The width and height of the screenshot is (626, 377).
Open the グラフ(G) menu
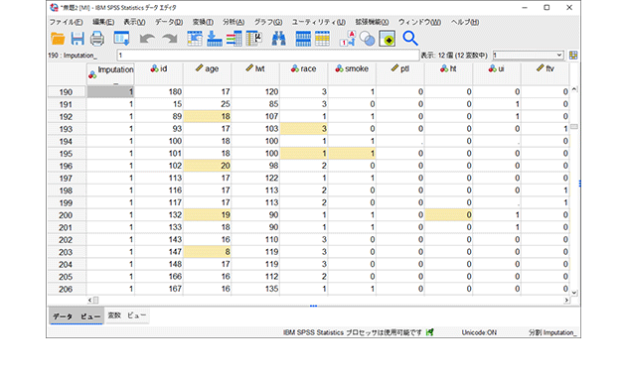coord(268,22)
